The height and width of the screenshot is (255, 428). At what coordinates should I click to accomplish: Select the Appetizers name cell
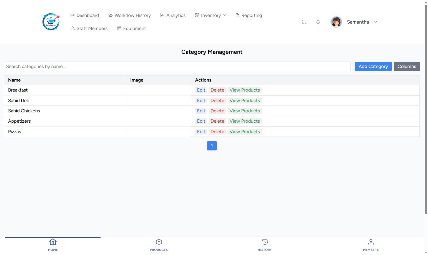65,121
